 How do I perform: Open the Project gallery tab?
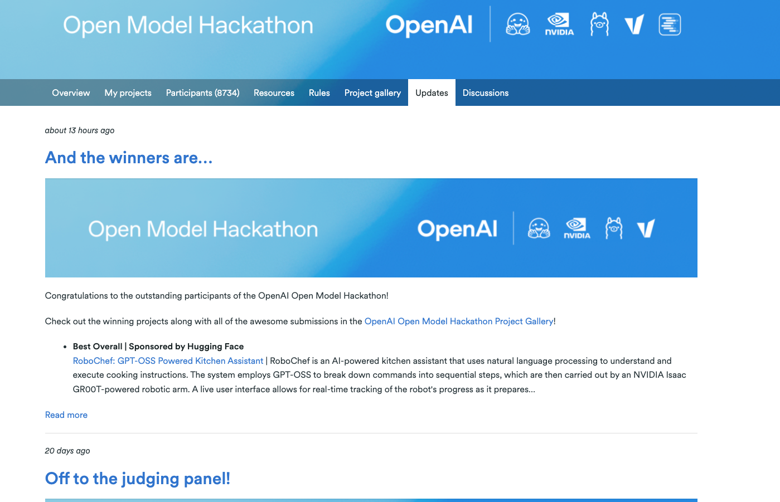(372, 93)
